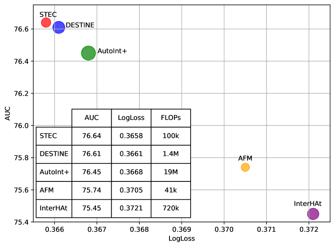
Task: Click the DESTINE row label in table
Action: click(x=54, y=154)
